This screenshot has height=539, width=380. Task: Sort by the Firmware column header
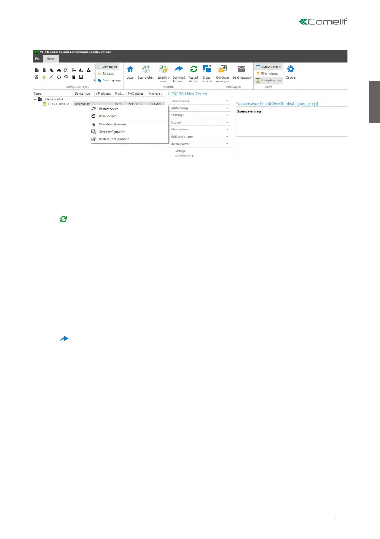tap(156, 94)
